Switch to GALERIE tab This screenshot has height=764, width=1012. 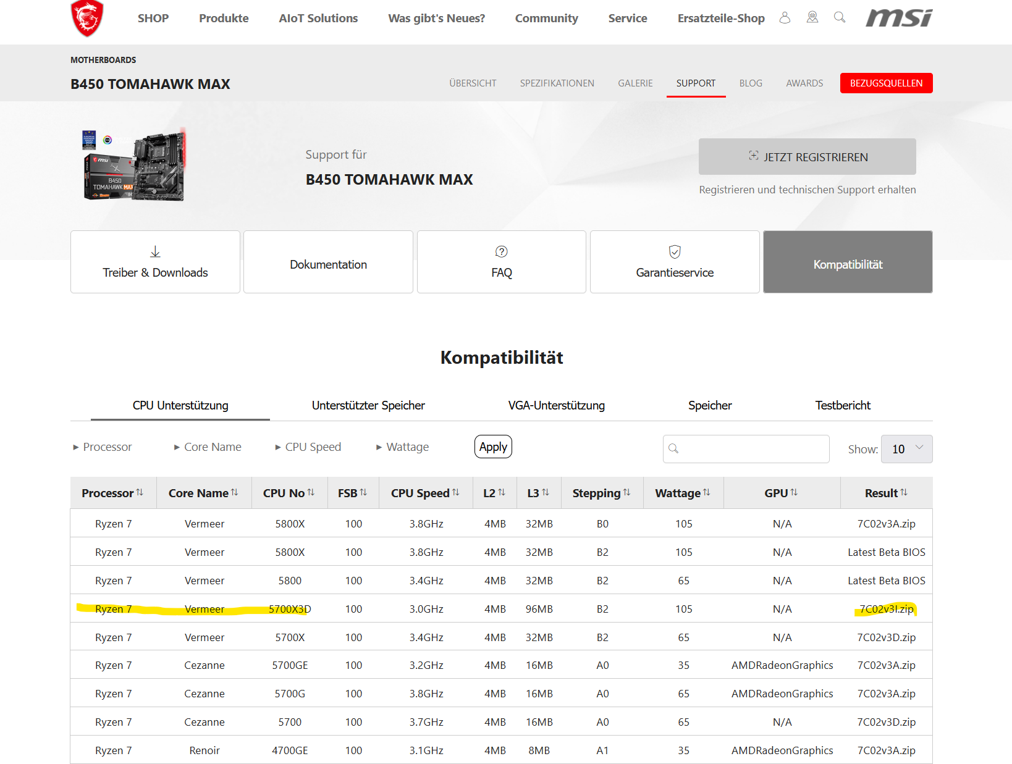[x=635, y=83]
